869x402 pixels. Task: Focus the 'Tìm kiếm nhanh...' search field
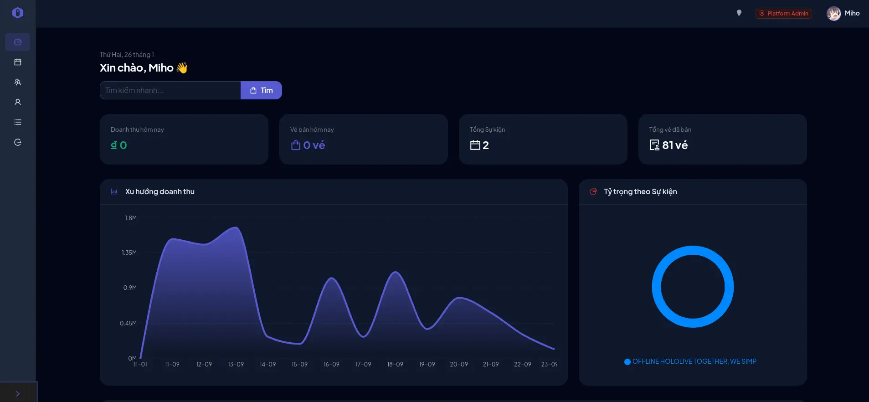point(170,90)
